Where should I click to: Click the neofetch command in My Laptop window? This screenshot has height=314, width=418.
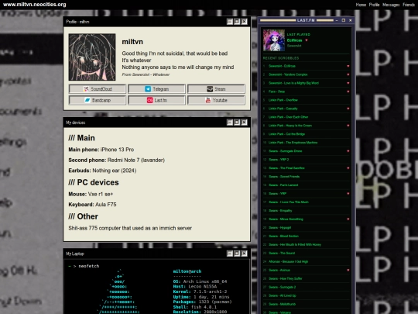pyautogui.click(x=89, y=266)
